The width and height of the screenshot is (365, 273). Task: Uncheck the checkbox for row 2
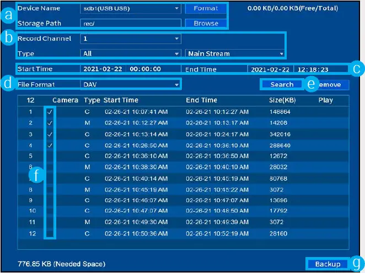coord(50,123)
